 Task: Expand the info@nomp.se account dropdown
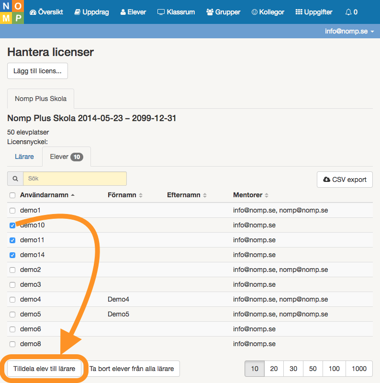(349, 31)
